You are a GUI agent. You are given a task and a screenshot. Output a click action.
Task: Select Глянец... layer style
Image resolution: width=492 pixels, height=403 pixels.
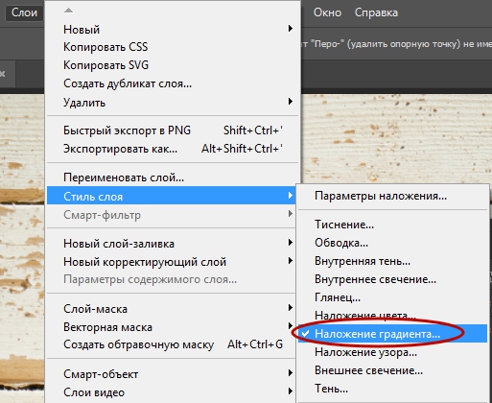coord(392,297)
